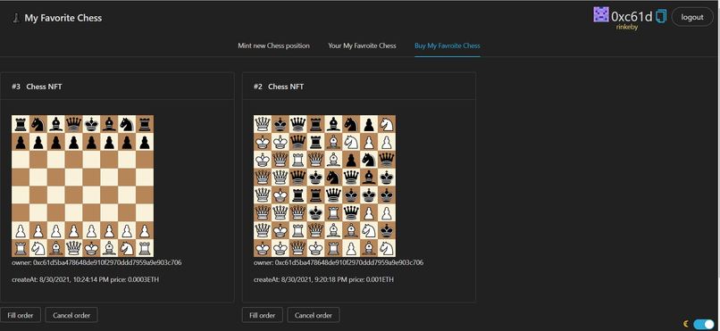
Task: Fill order for Chess NFT #2
Action: click(x=263, y=315)
